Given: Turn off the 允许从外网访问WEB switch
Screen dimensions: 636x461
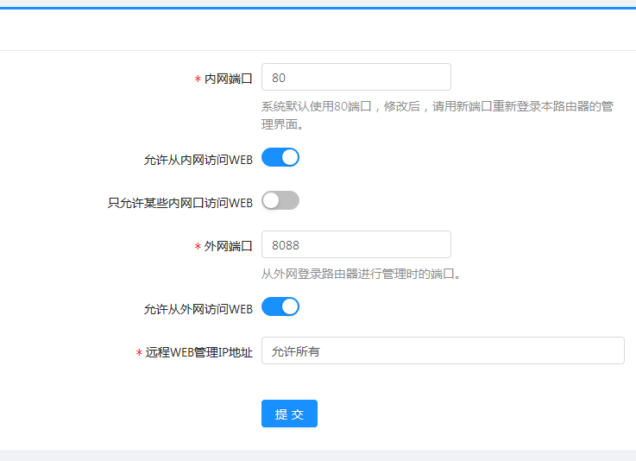Looking at the screenshot, I should 280,306.
